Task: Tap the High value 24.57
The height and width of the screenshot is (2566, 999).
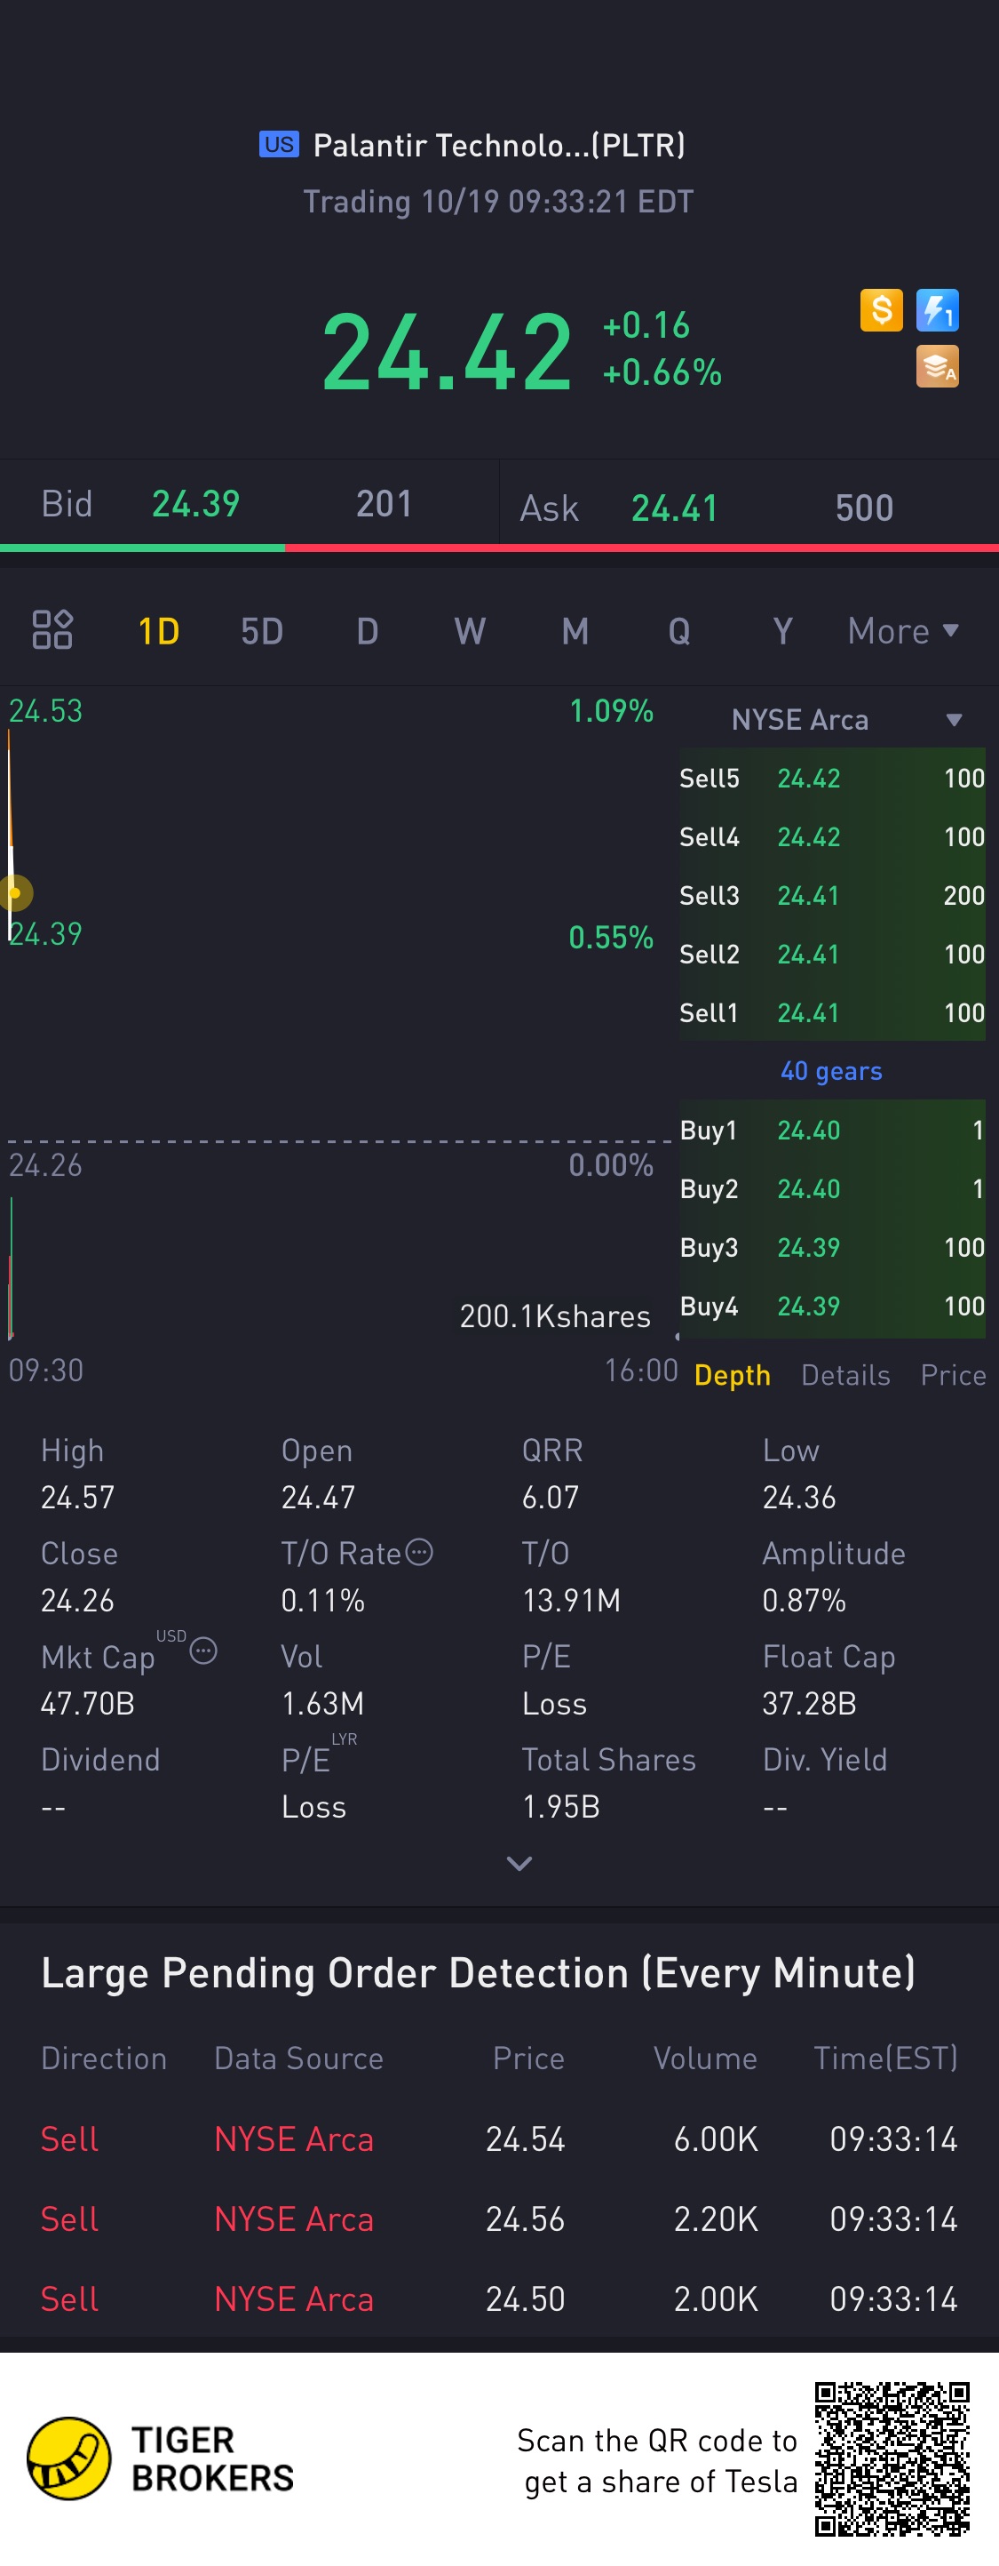Action: coord(77,1497)
